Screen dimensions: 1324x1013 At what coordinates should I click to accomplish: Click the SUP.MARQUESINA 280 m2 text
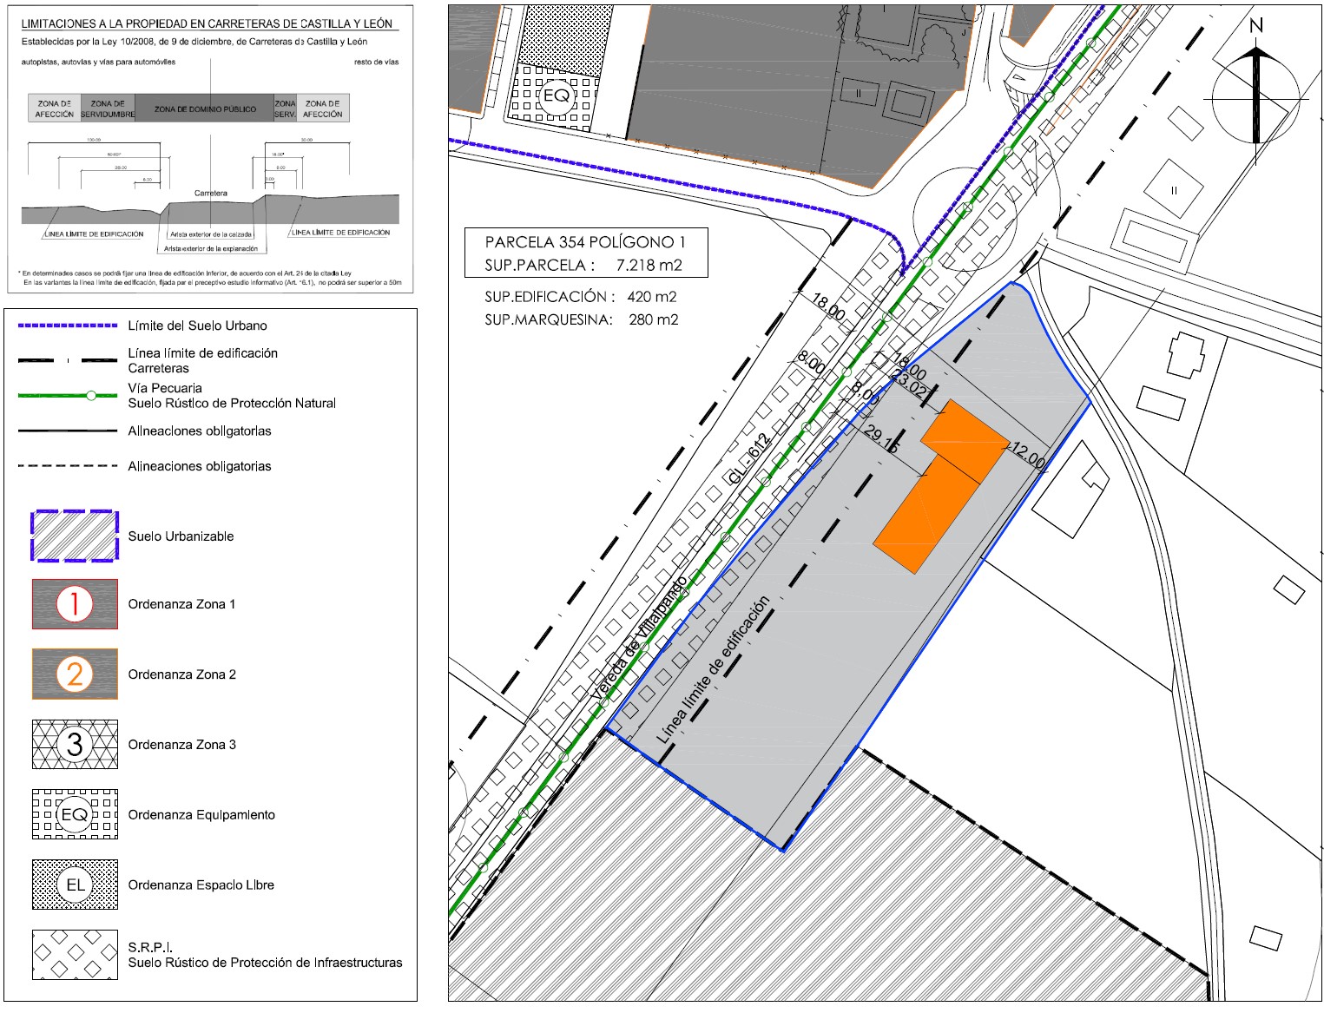(x=581, y=319)
